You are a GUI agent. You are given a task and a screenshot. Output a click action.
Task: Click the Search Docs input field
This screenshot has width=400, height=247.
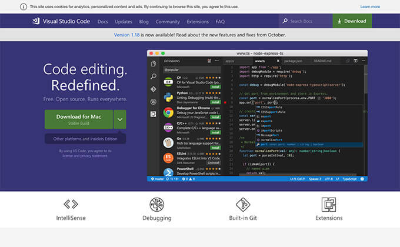point(306,21)
